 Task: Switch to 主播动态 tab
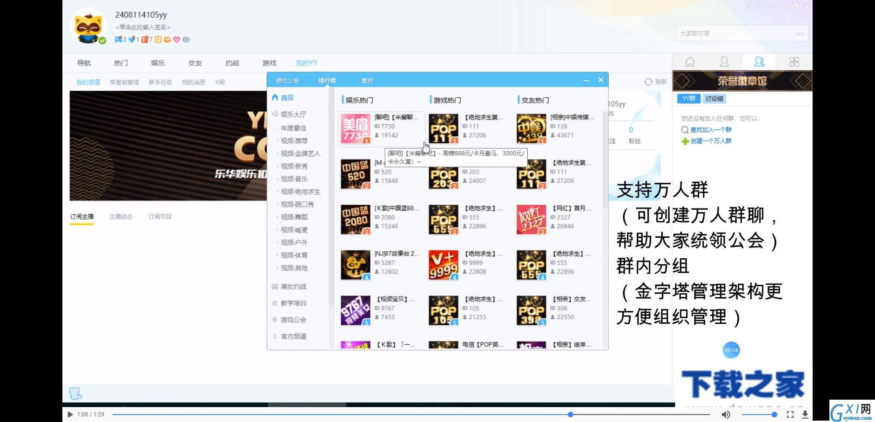click(x=121, y=217)
